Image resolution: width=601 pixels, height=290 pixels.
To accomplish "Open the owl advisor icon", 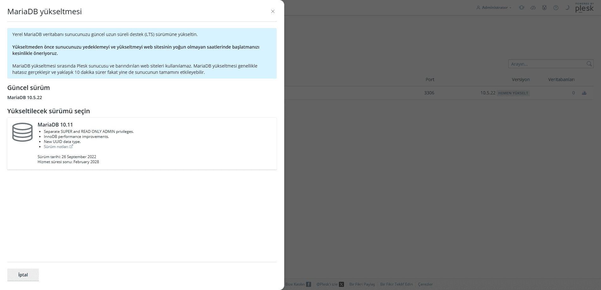I will (x=544, y=8).
